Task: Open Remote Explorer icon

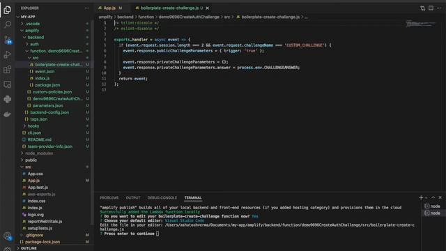Action: pos(8,84)
